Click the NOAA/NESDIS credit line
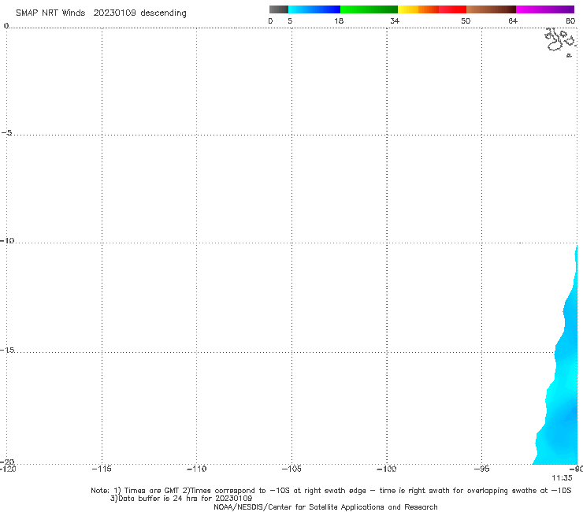Viewport: 583px width, 512px height. pos(325,507)
